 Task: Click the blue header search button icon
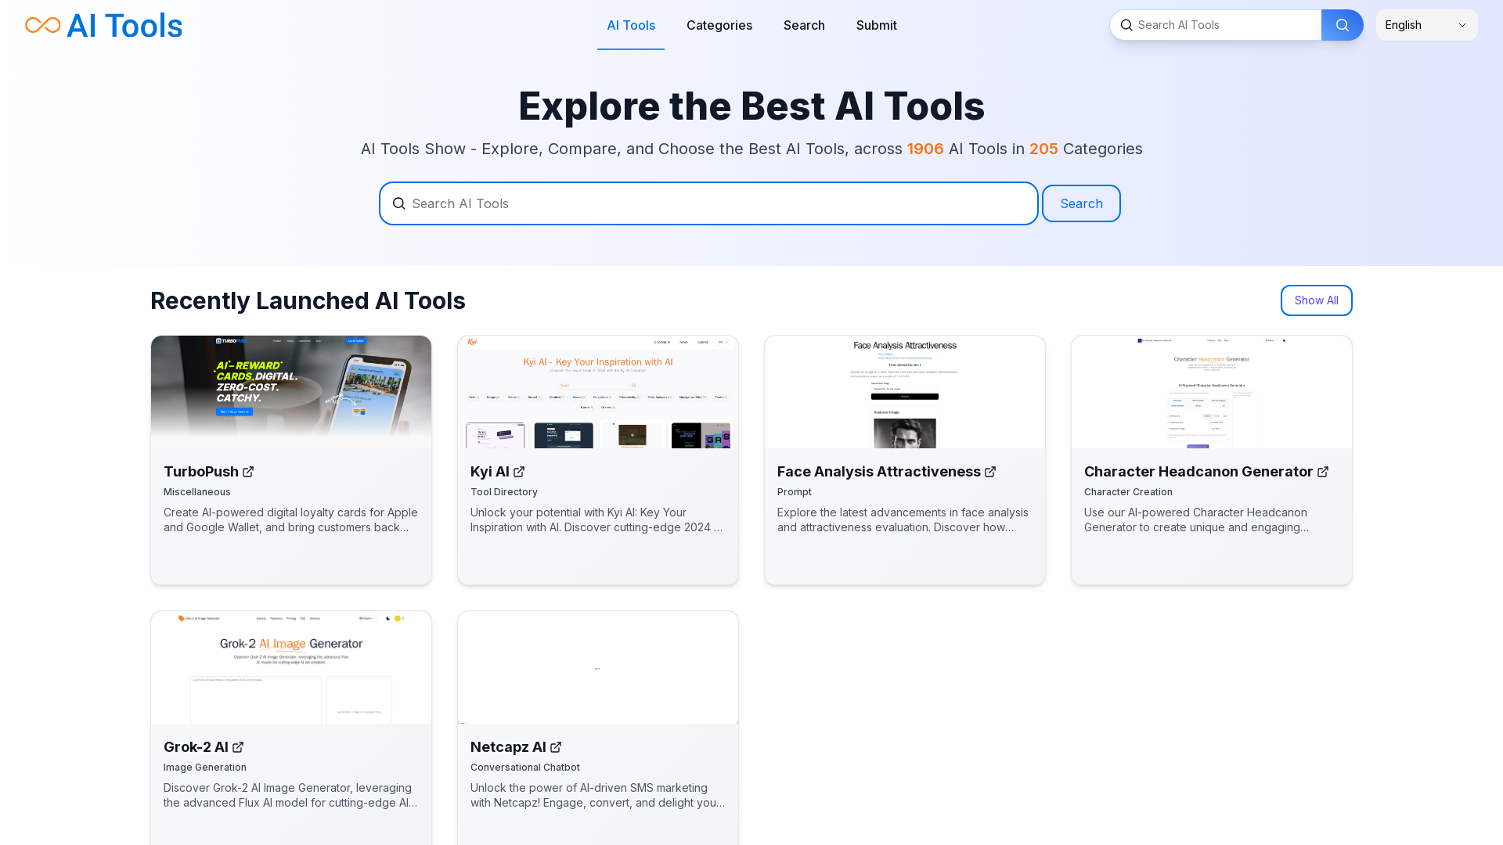[1343, 25]
